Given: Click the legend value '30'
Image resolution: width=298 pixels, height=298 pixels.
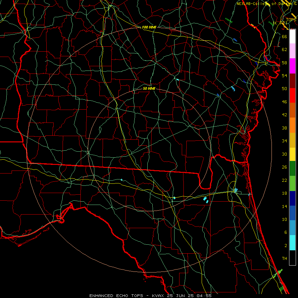Looking at the screenshot, I should pos(284,154).
